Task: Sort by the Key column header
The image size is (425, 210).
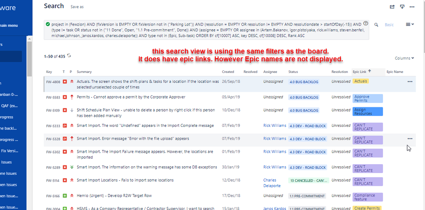Action: pyautogui.click(x=49, y=72)
